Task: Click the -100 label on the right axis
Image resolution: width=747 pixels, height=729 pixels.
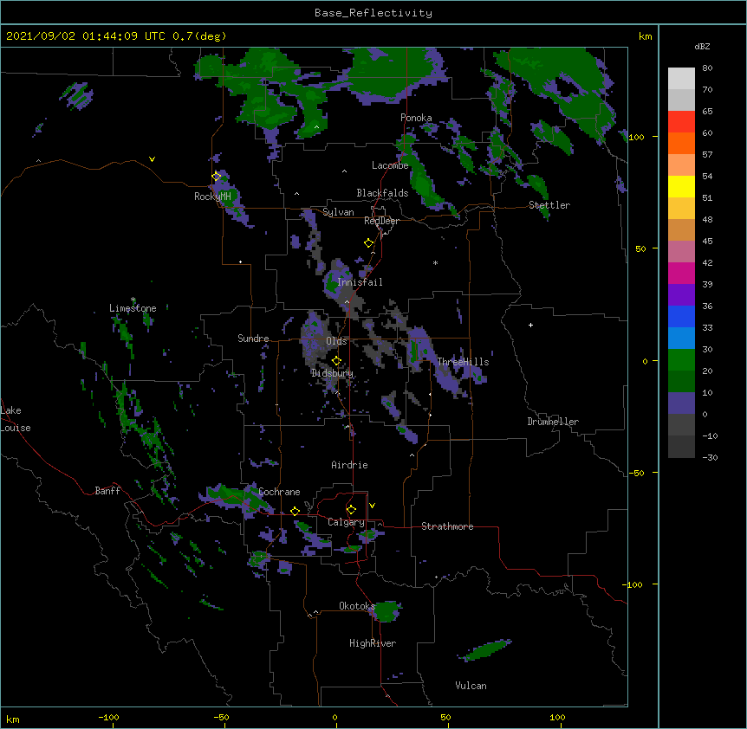Action: click(633, 584)
